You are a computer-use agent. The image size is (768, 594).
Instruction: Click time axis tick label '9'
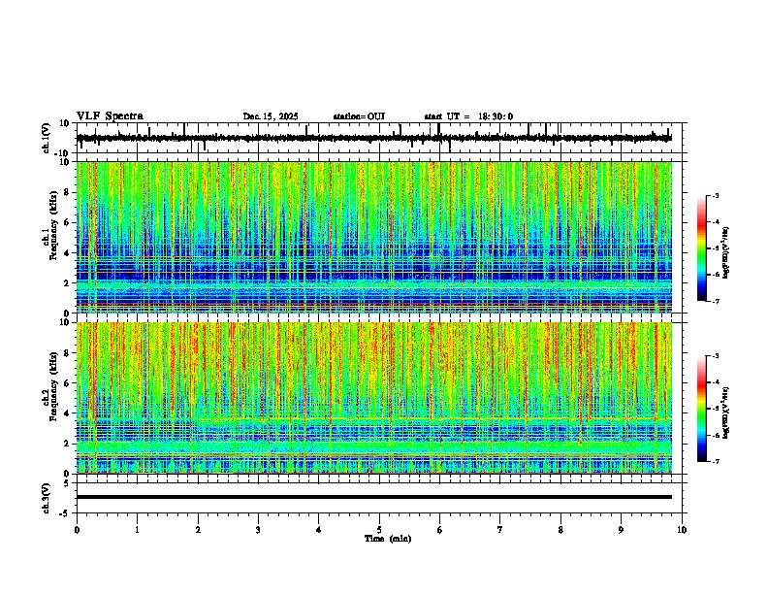[621, 530]
